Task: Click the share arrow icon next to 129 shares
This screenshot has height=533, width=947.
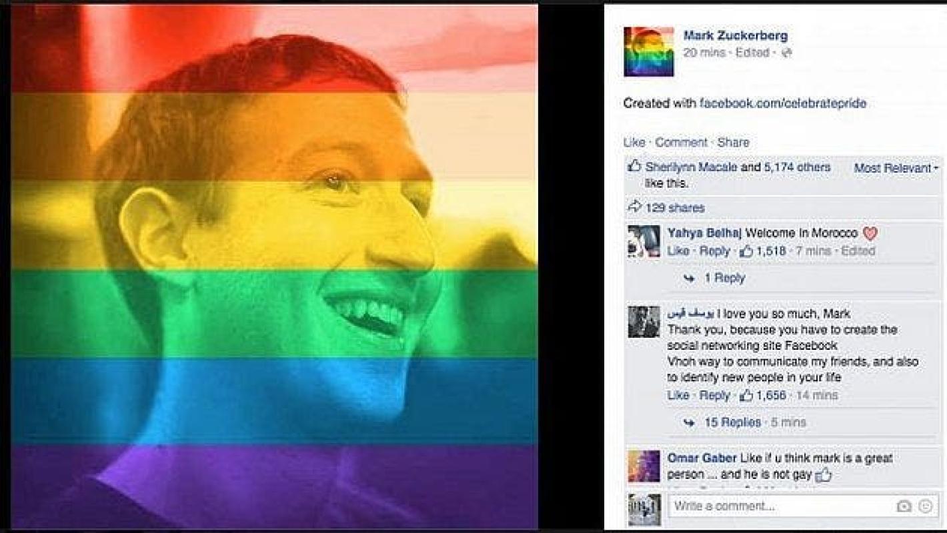Action: (x=635, y=207)
